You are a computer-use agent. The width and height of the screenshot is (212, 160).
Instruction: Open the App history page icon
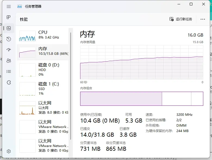coord(9,39)
